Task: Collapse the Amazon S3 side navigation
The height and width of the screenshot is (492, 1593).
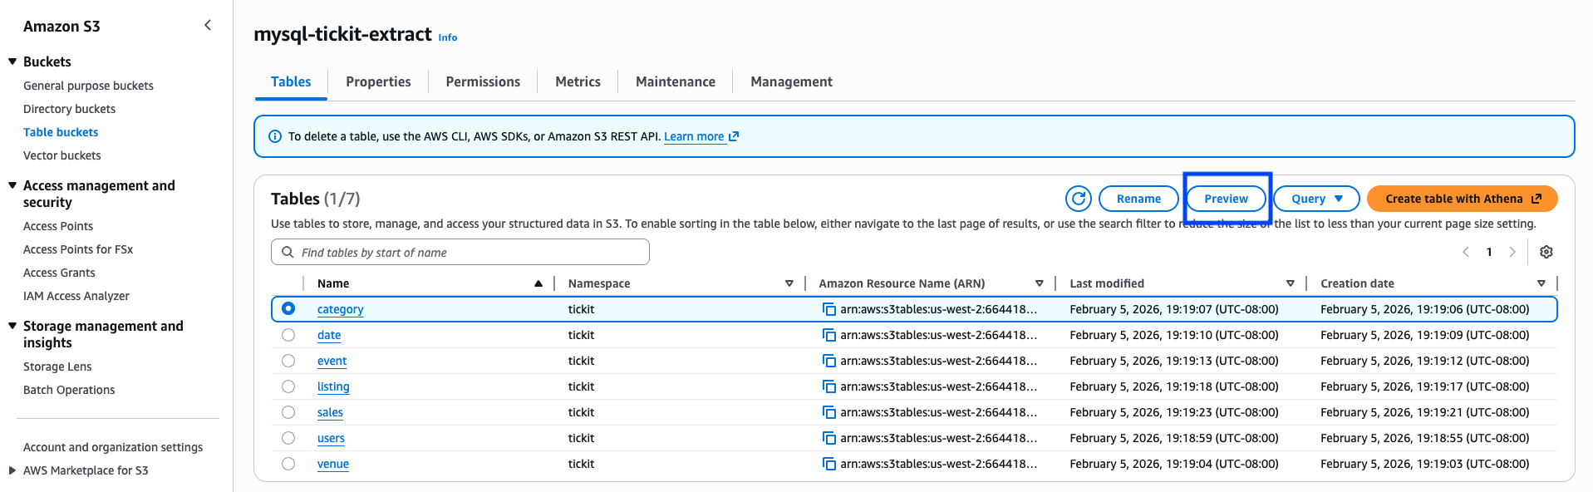Action: 208,26
